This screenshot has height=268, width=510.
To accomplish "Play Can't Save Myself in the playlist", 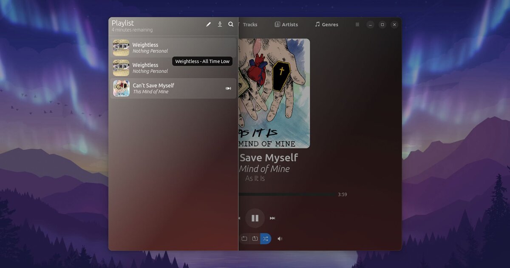I will point(173,88).
